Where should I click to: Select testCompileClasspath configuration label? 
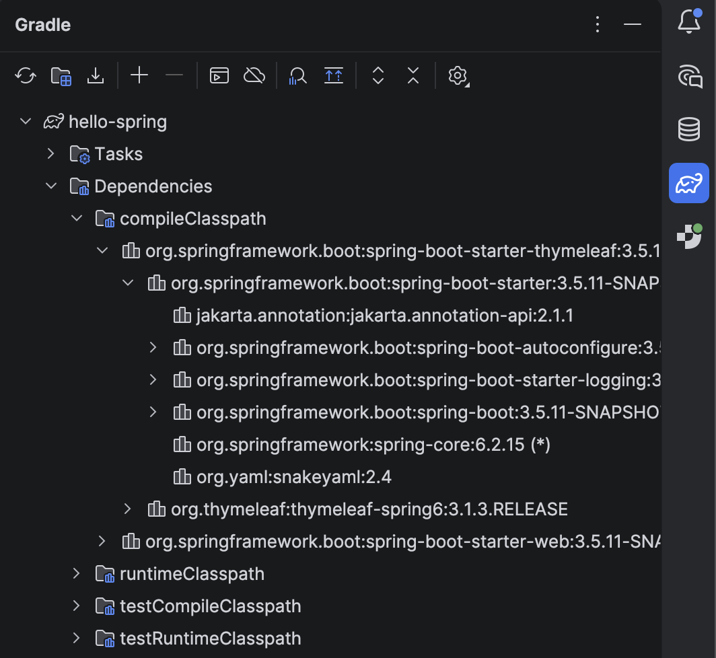pyautogui.click(x=211, y=607)
